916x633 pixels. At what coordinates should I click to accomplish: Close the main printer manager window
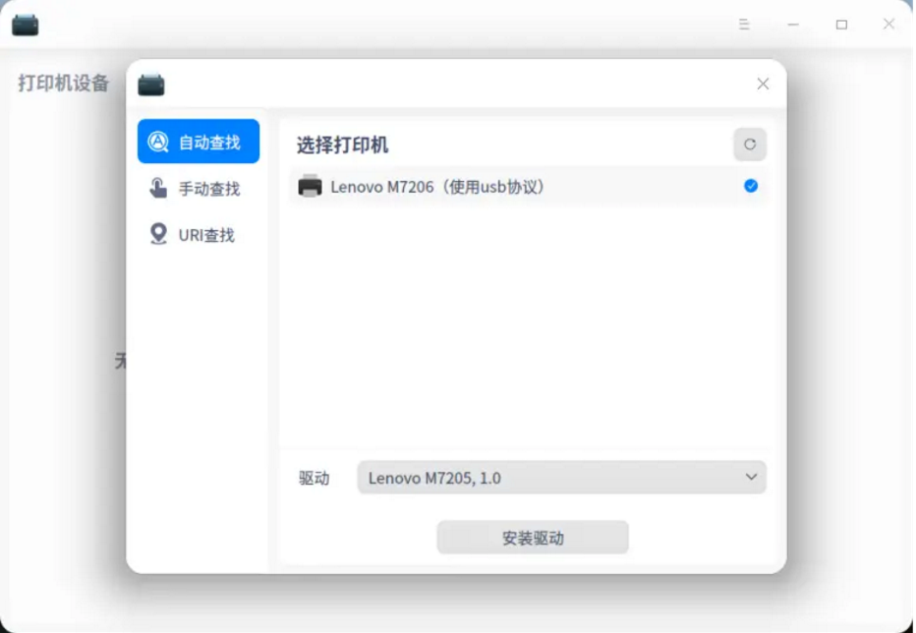coord(888,24)
